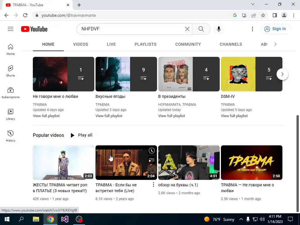Clear the search box with the X icon

tap(187, 29)
